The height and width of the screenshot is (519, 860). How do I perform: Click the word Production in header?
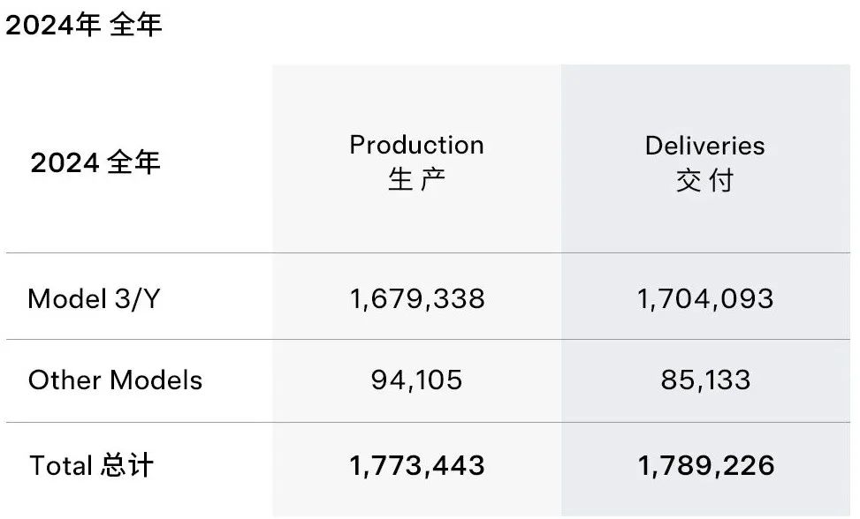tap(417, 145)
